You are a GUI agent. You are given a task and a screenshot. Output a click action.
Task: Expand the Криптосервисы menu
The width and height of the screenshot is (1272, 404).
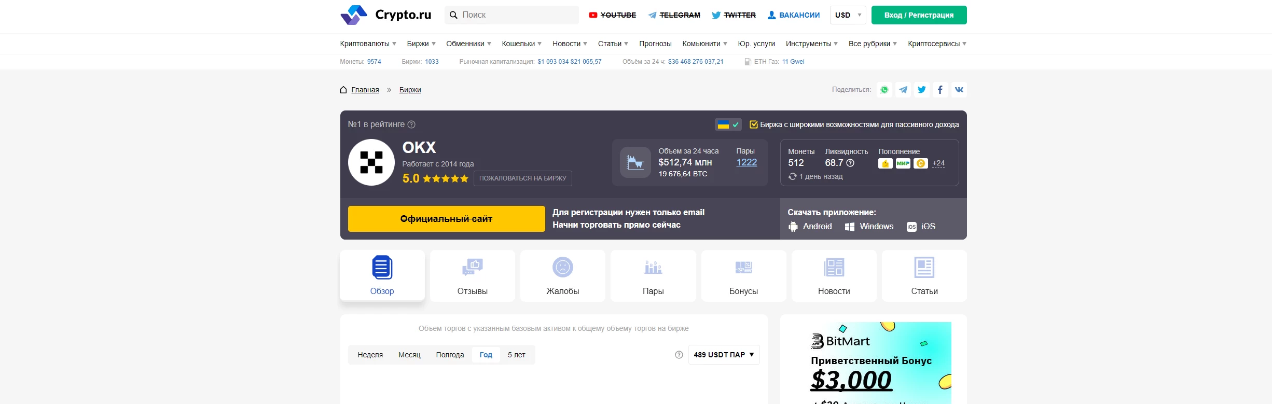pos(937,44)
